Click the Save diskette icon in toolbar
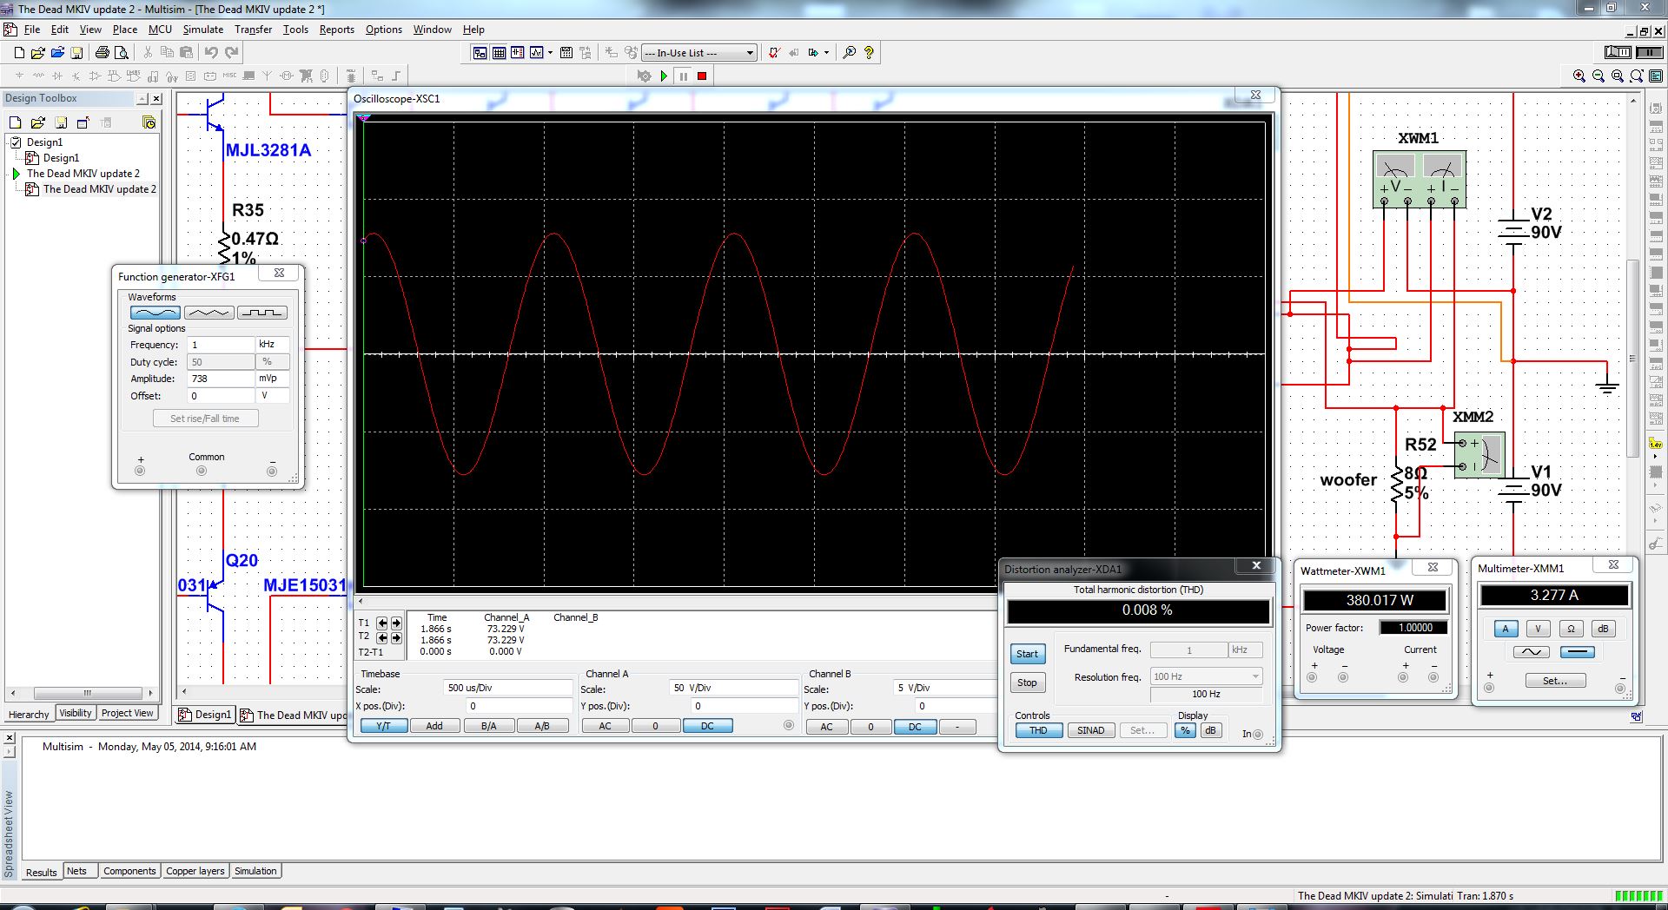Viewport: 1668px width, 910px height. pos(76,53)
